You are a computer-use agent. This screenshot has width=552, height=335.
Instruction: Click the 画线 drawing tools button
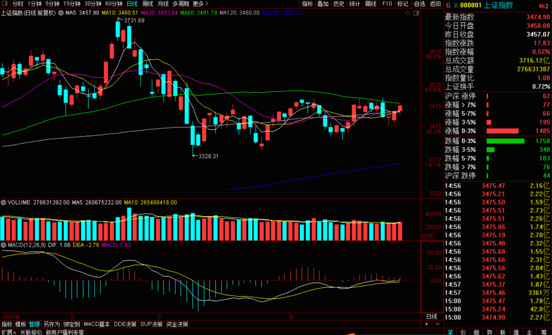[371, 4]
